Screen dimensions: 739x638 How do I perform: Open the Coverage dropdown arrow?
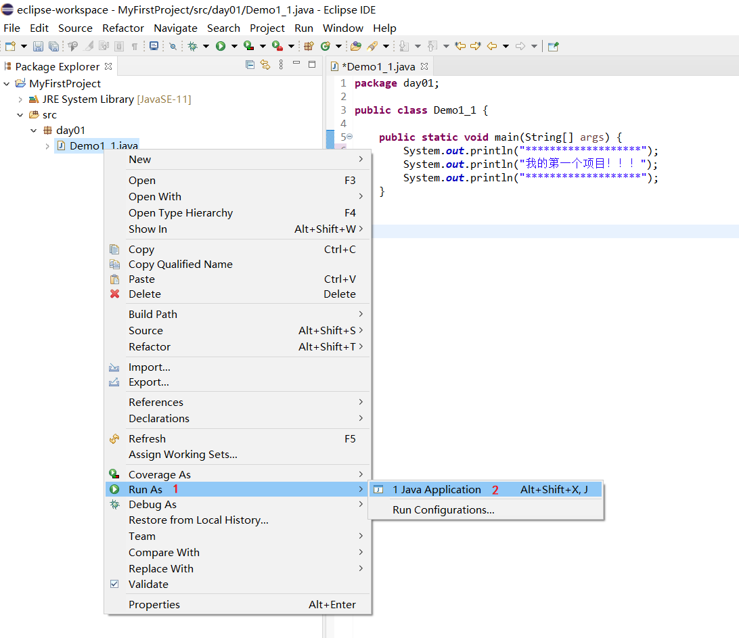pos(263,46)
